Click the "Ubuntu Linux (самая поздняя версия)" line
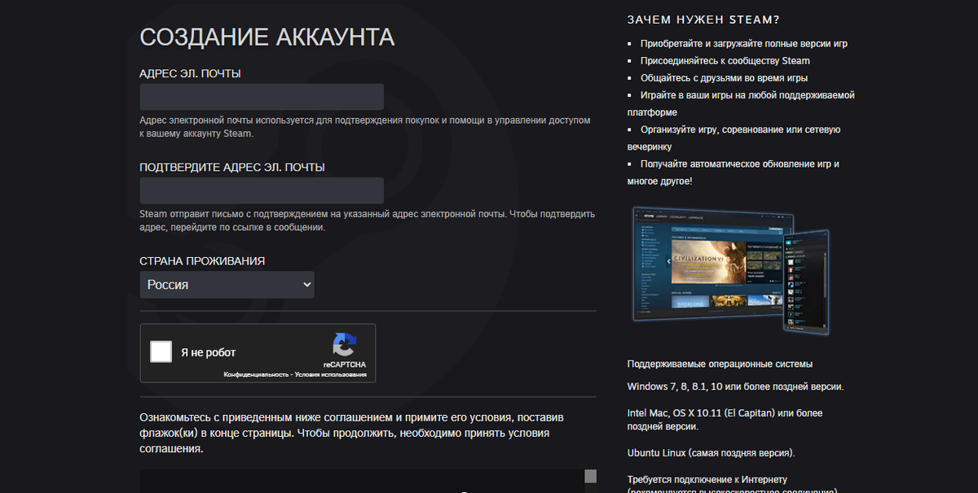This screenshot has height=493, width=978. (x=711, y=452)
